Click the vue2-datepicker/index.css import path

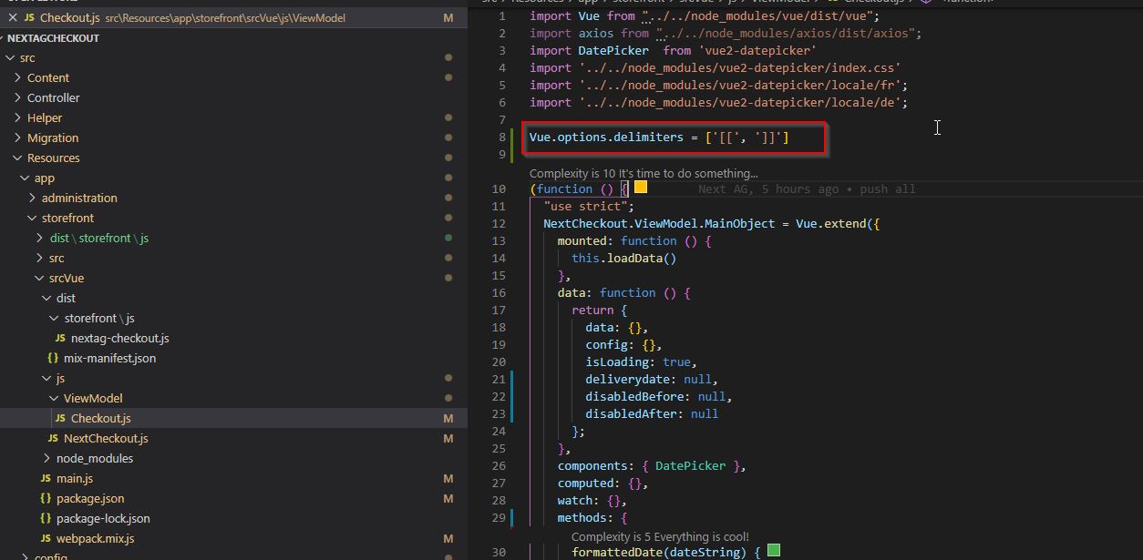pyautogui.click(x=739, y=67)
